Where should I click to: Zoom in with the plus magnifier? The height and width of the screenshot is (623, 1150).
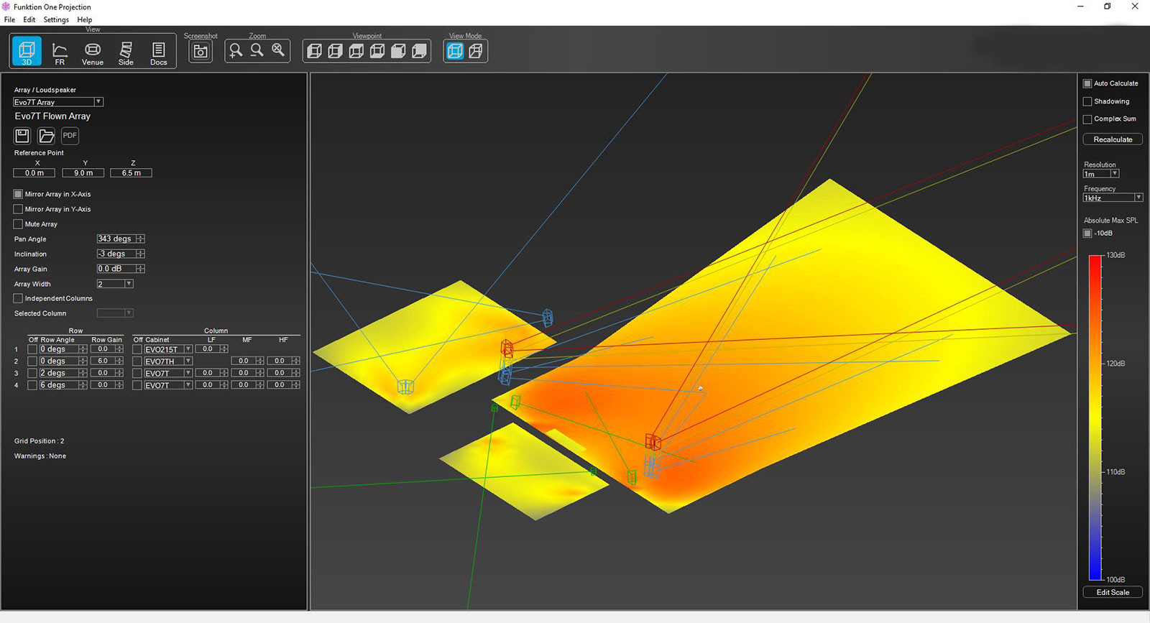(x=236, y=50)
